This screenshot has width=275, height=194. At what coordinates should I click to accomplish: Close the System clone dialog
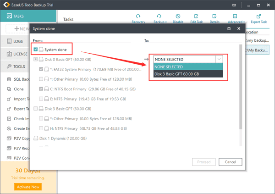pyautogui.click(x=239, y=28)
